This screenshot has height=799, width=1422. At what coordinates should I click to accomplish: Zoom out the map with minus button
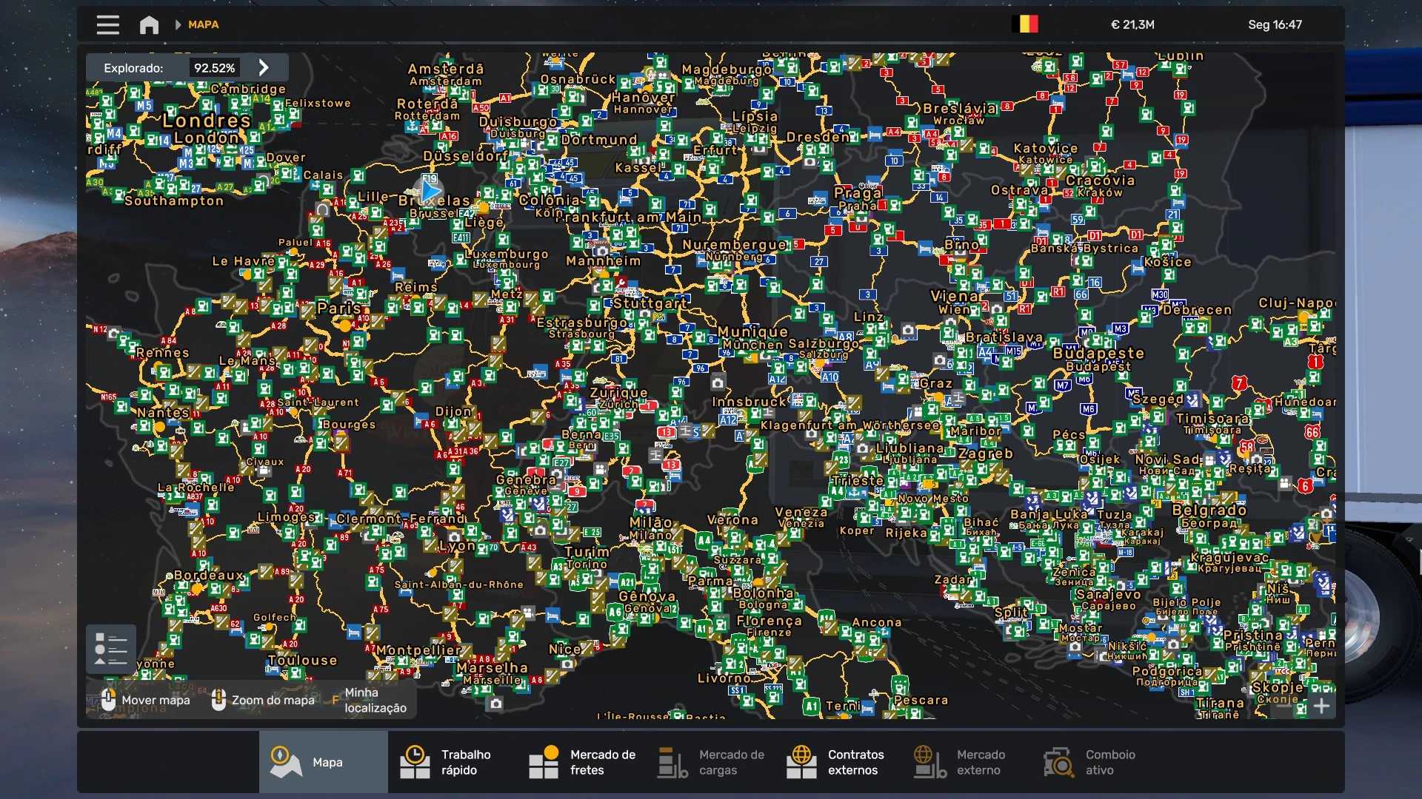(x=1284, y=706)
